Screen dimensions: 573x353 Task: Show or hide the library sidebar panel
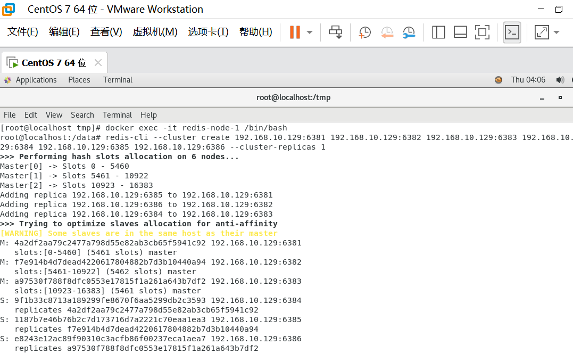point(438,32)
